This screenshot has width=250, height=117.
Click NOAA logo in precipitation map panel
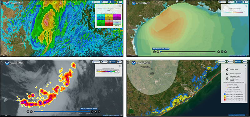[7, 3]
